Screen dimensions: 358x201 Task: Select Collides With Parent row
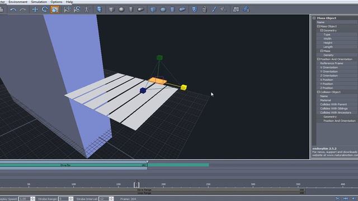coord(337,104)
